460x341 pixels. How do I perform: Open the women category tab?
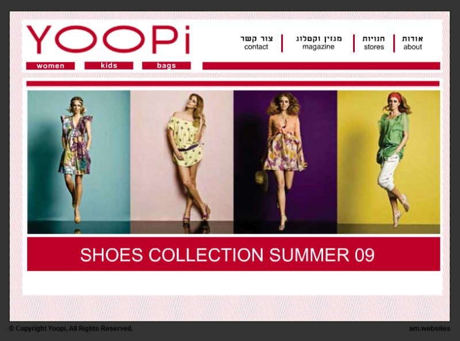pos(51,66)
